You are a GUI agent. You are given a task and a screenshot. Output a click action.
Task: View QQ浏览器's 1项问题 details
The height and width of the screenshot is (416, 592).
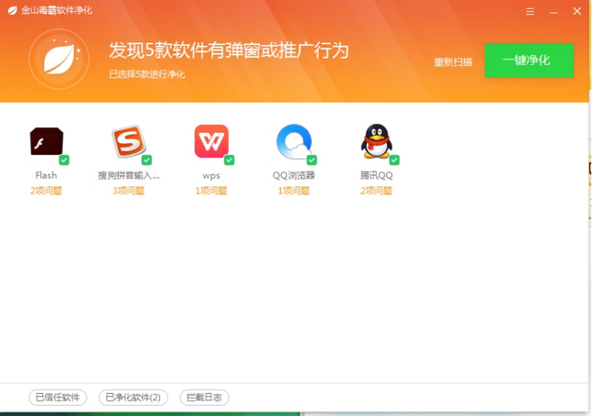click(294, 191)
